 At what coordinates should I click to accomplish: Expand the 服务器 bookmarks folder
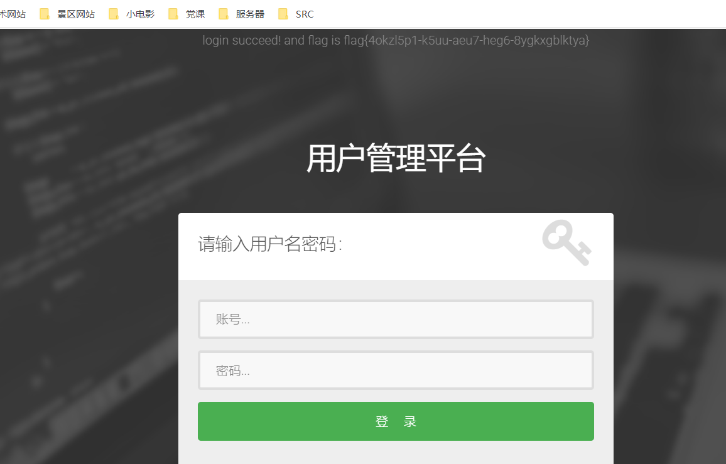click(x=250, y=13)
